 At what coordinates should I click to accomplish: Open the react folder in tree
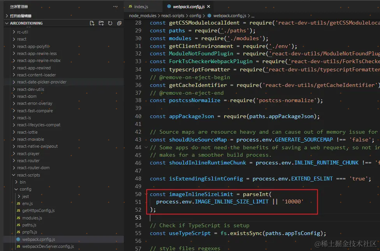(21, 39)
